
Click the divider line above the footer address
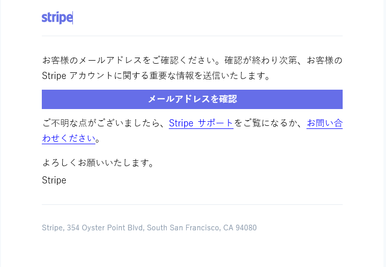[192, 205]
